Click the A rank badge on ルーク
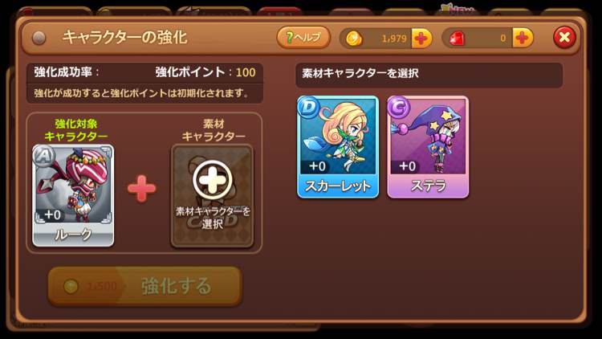602x339 pixels. coord(44,156)
